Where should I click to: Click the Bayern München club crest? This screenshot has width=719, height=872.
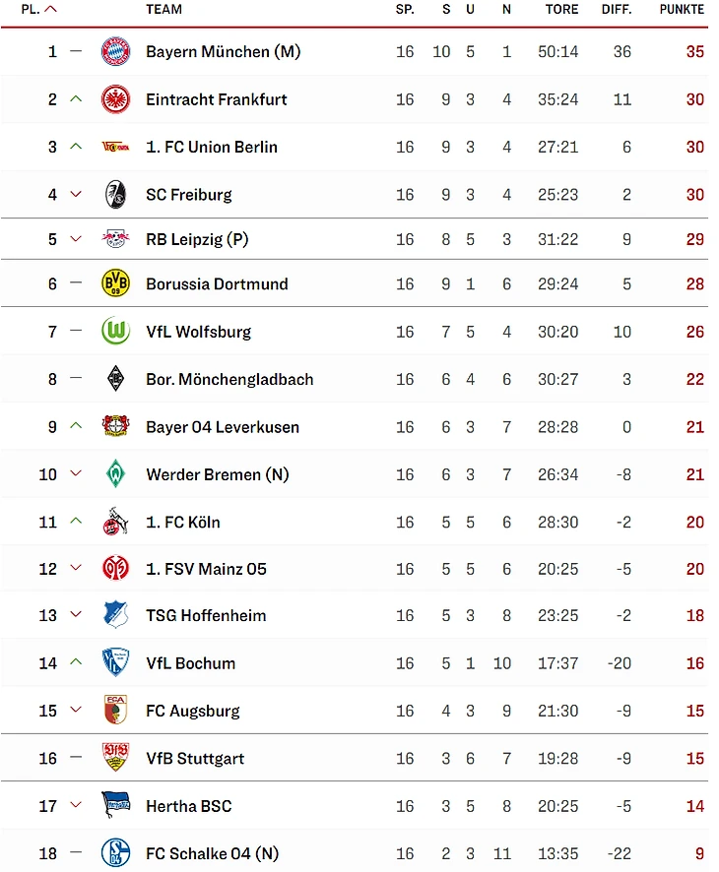click(x=115, y=51)
